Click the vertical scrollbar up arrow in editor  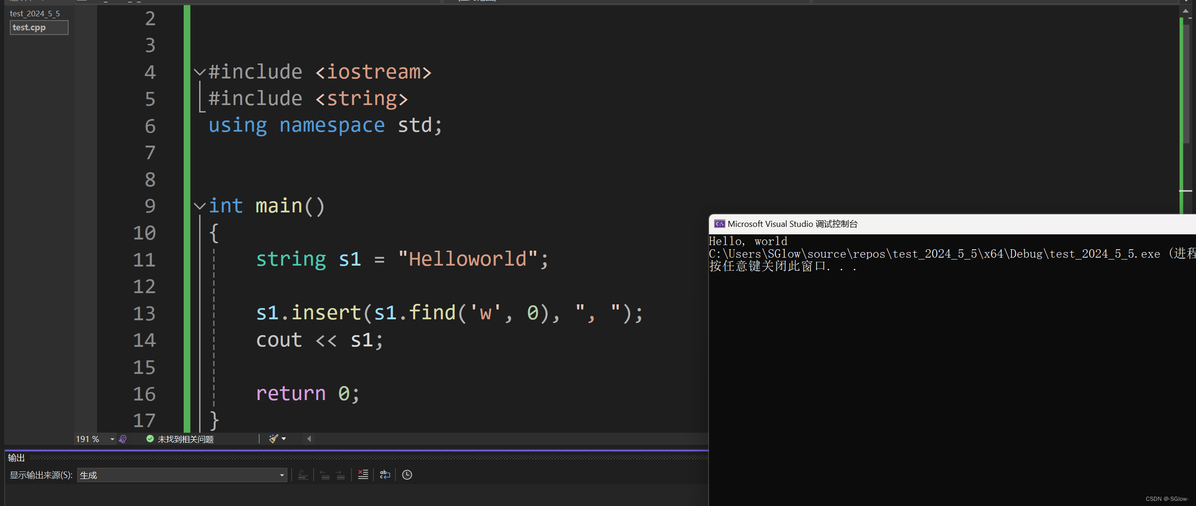pyautogui.click(x=1186, y=11)
